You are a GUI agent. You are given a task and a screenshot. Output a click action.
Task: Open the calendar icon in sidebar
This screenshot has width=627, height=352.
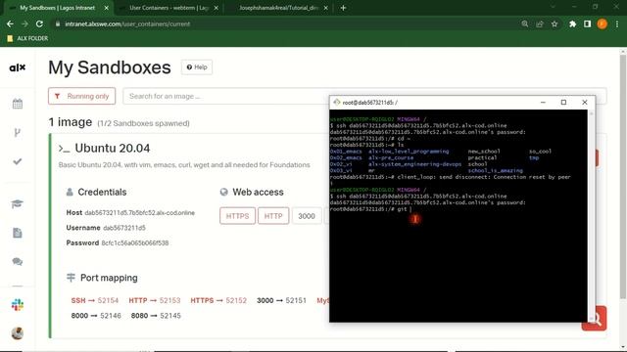click(x=18, y=104)
